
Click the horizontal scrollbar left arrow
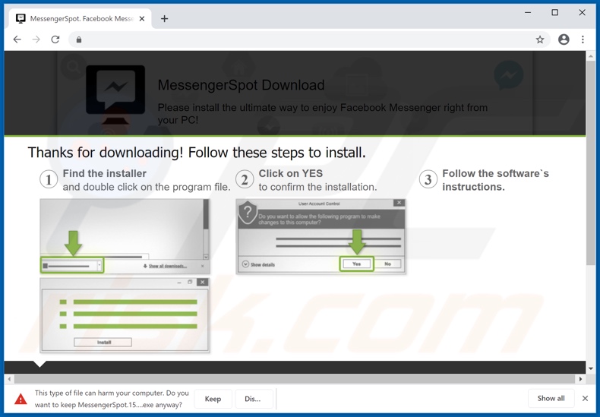9,379
